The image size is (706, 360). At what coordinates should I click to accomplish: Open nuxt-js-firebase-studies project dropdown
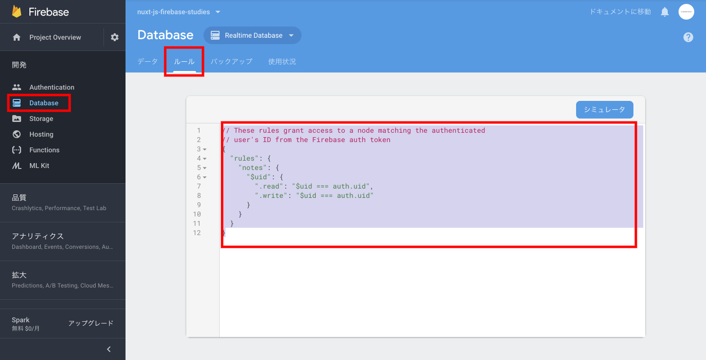[x=179, y=12]
